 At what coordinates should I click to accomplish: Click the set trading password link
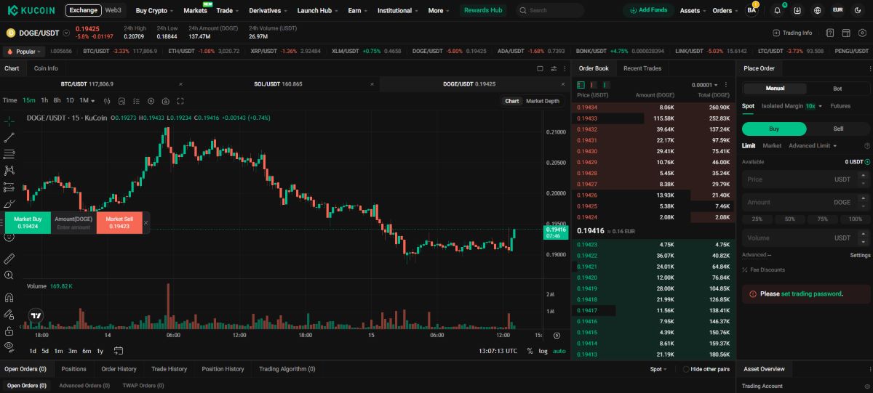click(811, 294)
